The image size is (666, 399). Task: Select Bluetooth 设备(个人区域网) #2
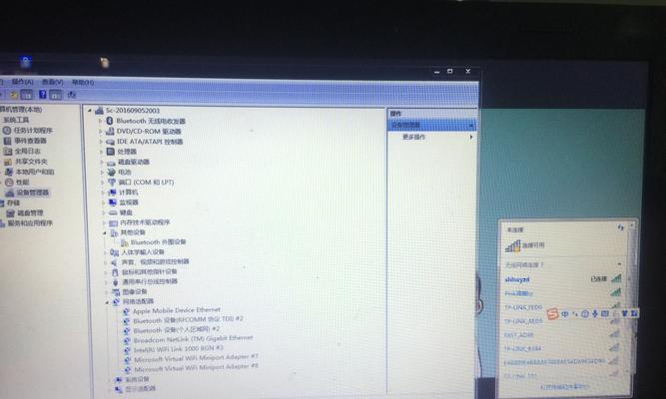tap(177, 330)
